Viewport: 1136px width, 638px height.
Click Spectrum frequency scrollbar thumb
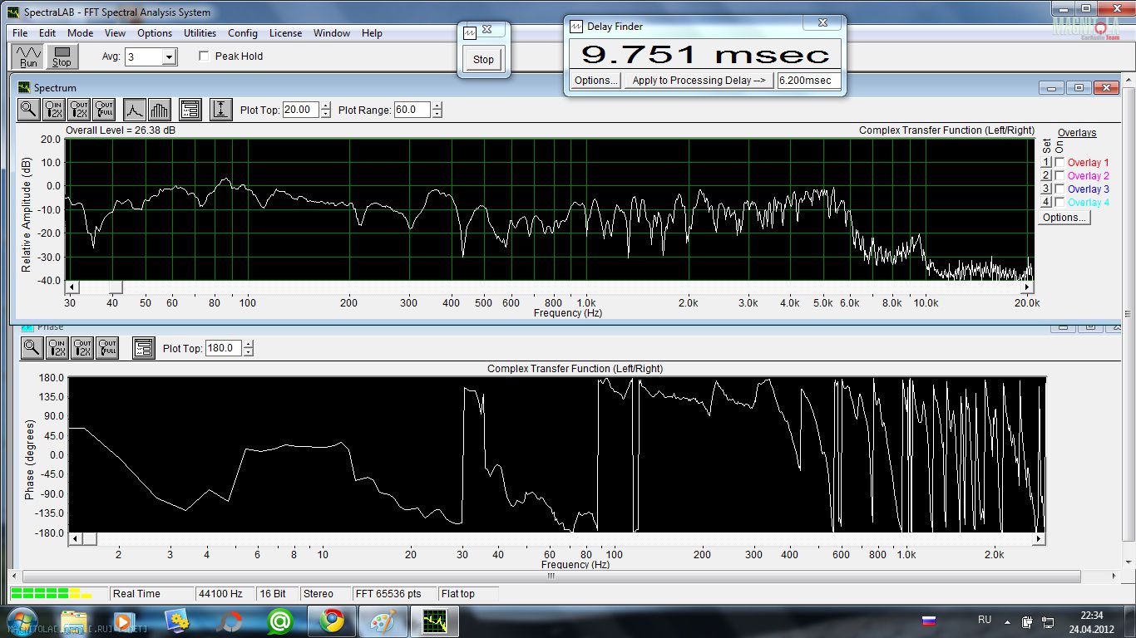click(116, 287)
